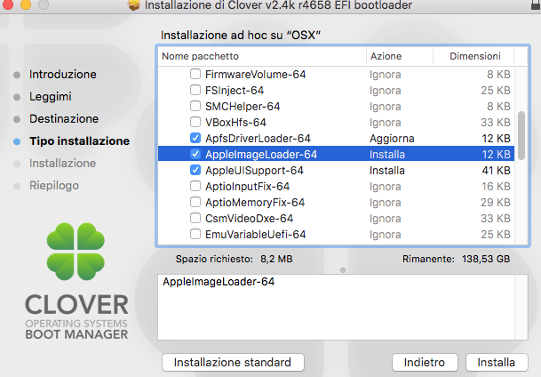Viewport: 541px width, 377px height.
Task: Click the AppleImageLoader-64 description text
Action: pyautogui.click(x=219, y=282)
